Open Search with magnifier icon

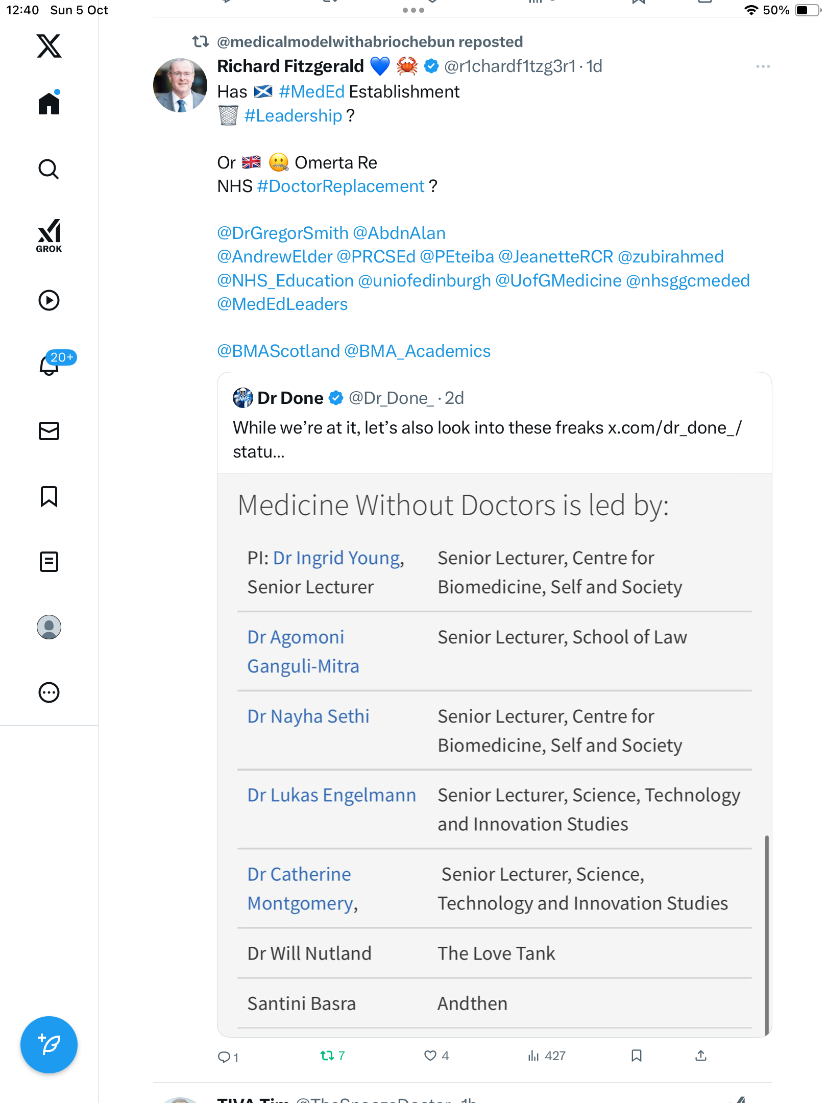point(49,169)
